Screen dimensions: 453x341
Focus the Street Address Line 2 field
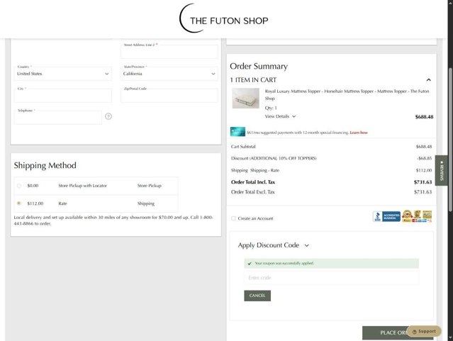pyautogui.click(x=169, y=52)
